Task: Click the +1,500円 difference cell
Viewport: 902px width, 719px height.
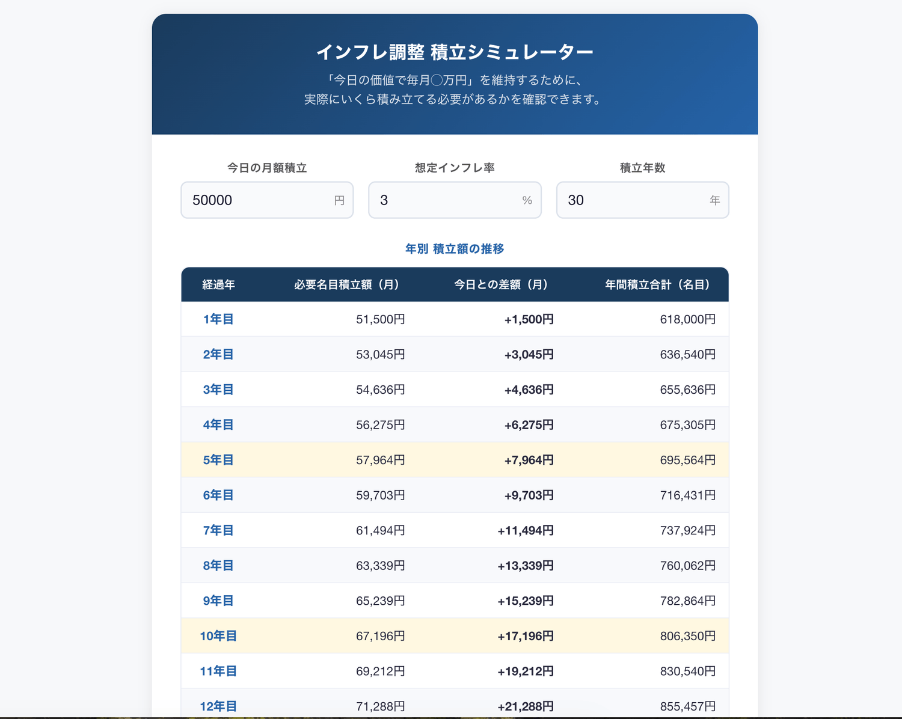Action: [x=529, y=319]
